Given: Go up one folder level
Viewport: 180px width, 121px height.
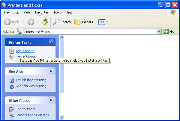Looking at the screenshot, I should click(x=45, y=22).
